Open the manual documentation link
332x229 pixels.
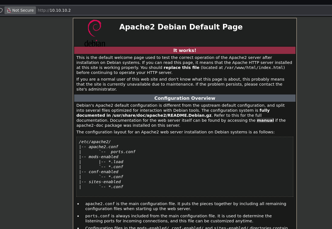265,120
